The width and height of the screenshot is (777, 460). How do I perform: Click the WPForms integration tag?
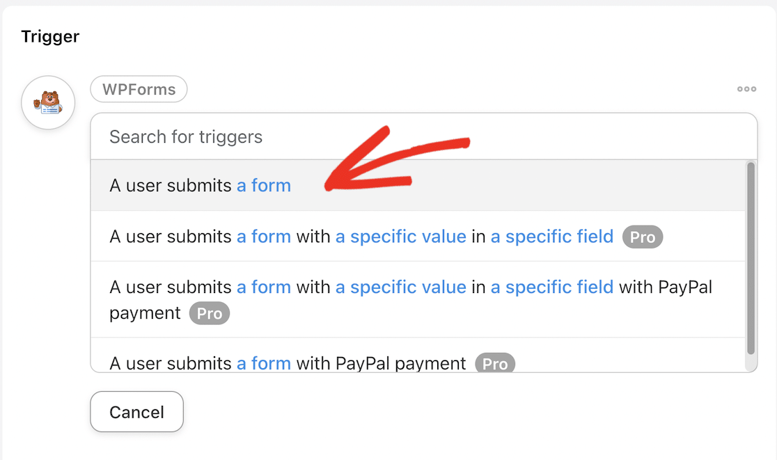[139, 89]
